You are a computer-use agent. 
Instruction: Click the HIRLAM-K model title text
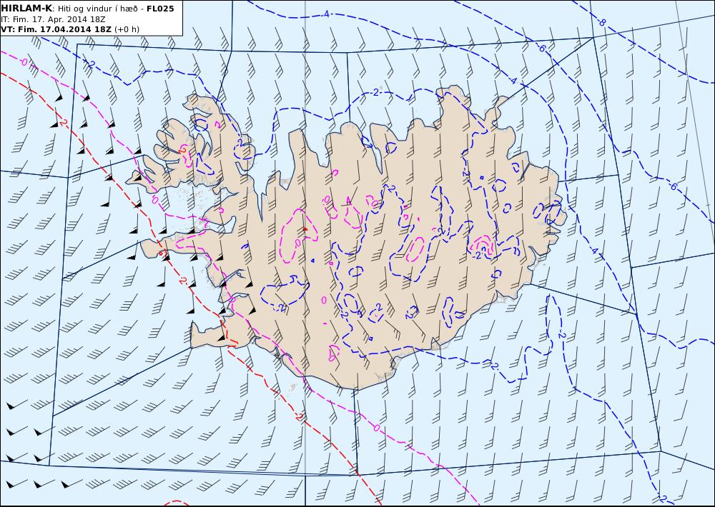26,9
